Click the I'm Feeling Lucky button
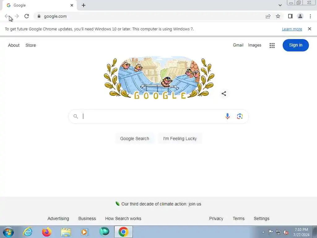 180,139
